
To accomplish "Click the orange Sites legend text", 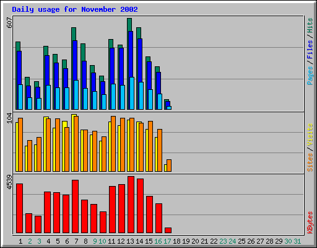I will [x=310, y=162].
